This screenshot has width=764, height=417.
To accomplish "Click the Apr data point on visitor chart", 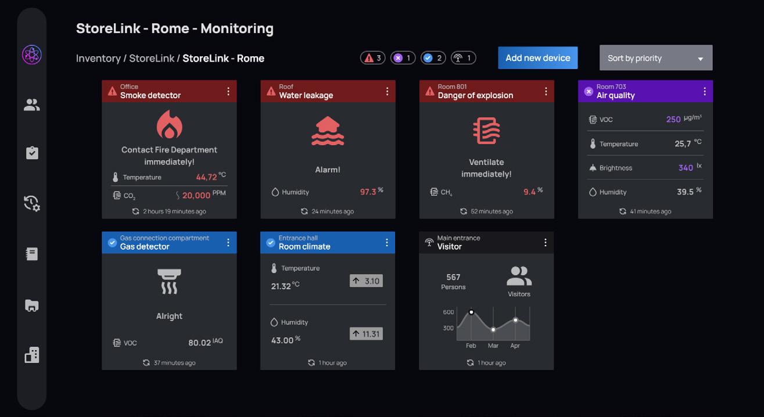I will (x=515, y=320).
